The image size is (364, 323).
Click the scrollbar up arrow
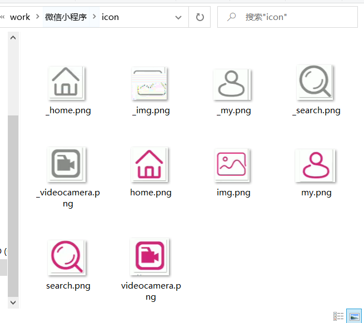(13, 38)
